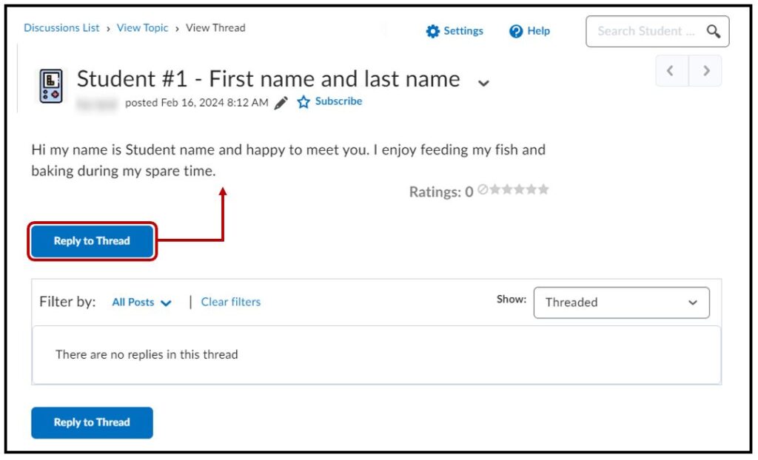Open the Threaded show dropdown

621,302
